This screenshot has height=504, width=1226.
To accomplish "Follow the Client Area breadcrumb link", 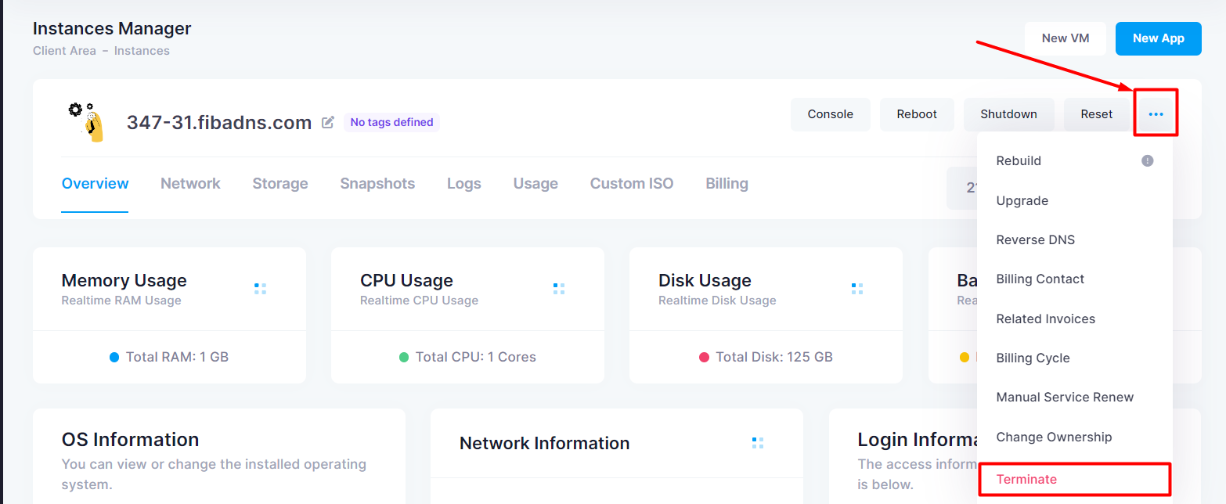I will (x=65, y=51).
